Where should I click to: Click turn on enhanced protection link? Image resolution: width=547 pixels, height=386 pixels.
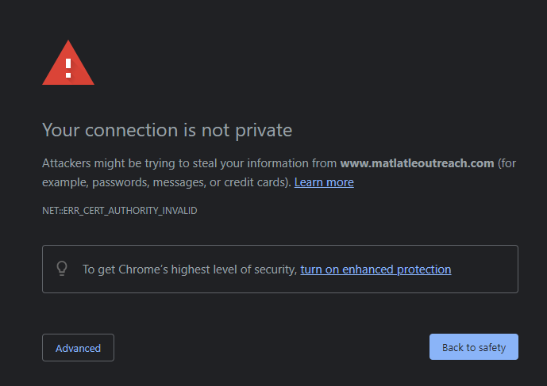pyautogui.click(x=376, y=269)
